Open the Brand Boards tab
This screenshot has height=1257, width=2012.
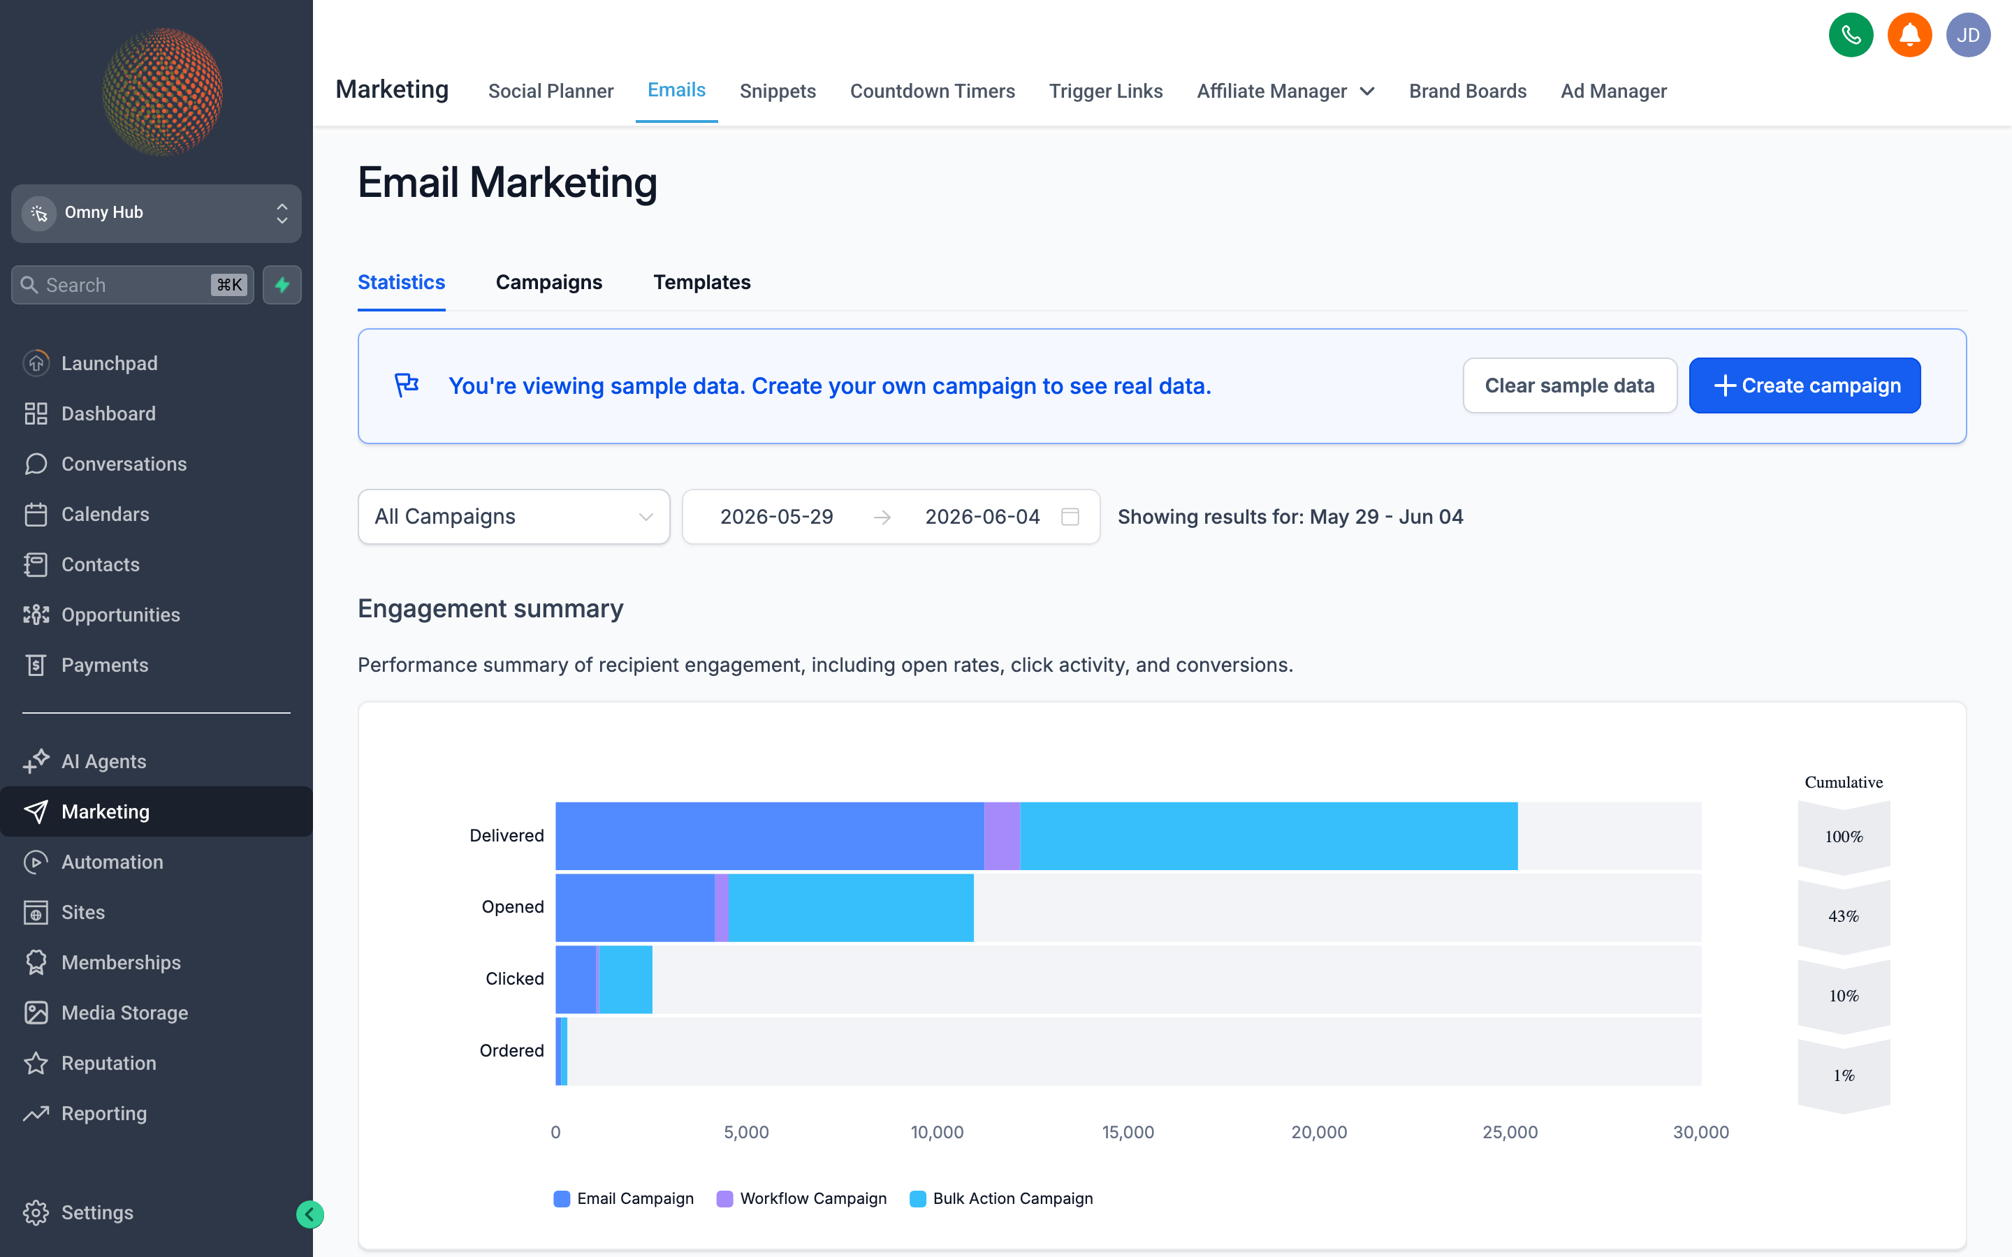click(1467, 91)
